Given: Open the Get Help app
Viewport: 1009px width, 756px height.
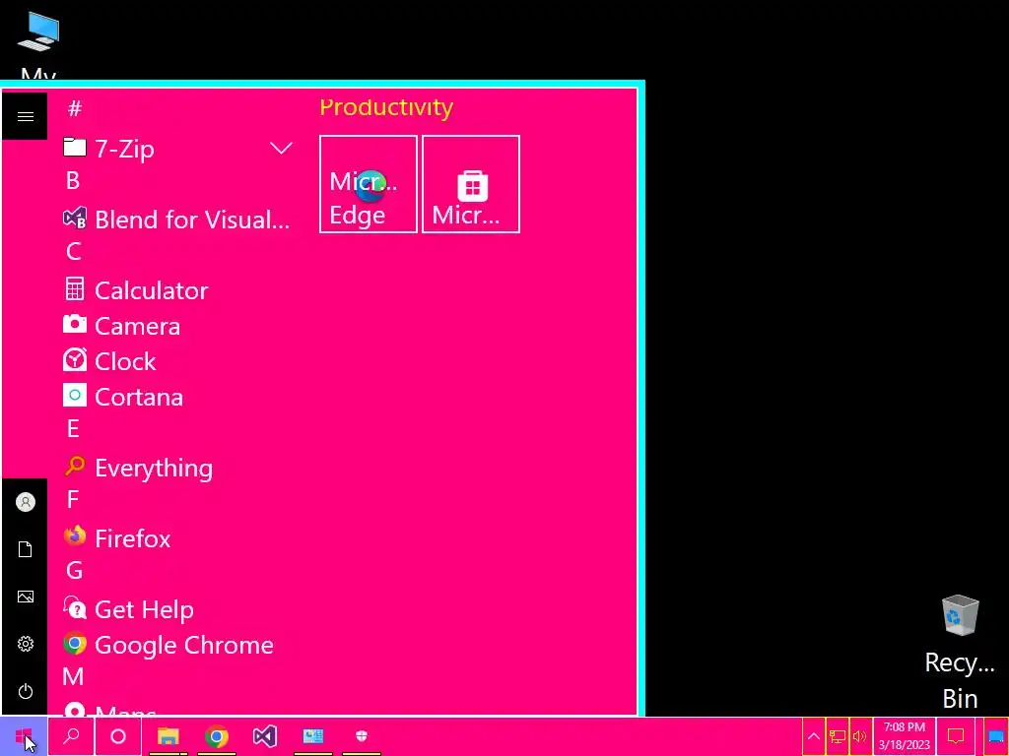Looking at the screenshot, I should 129,608.
